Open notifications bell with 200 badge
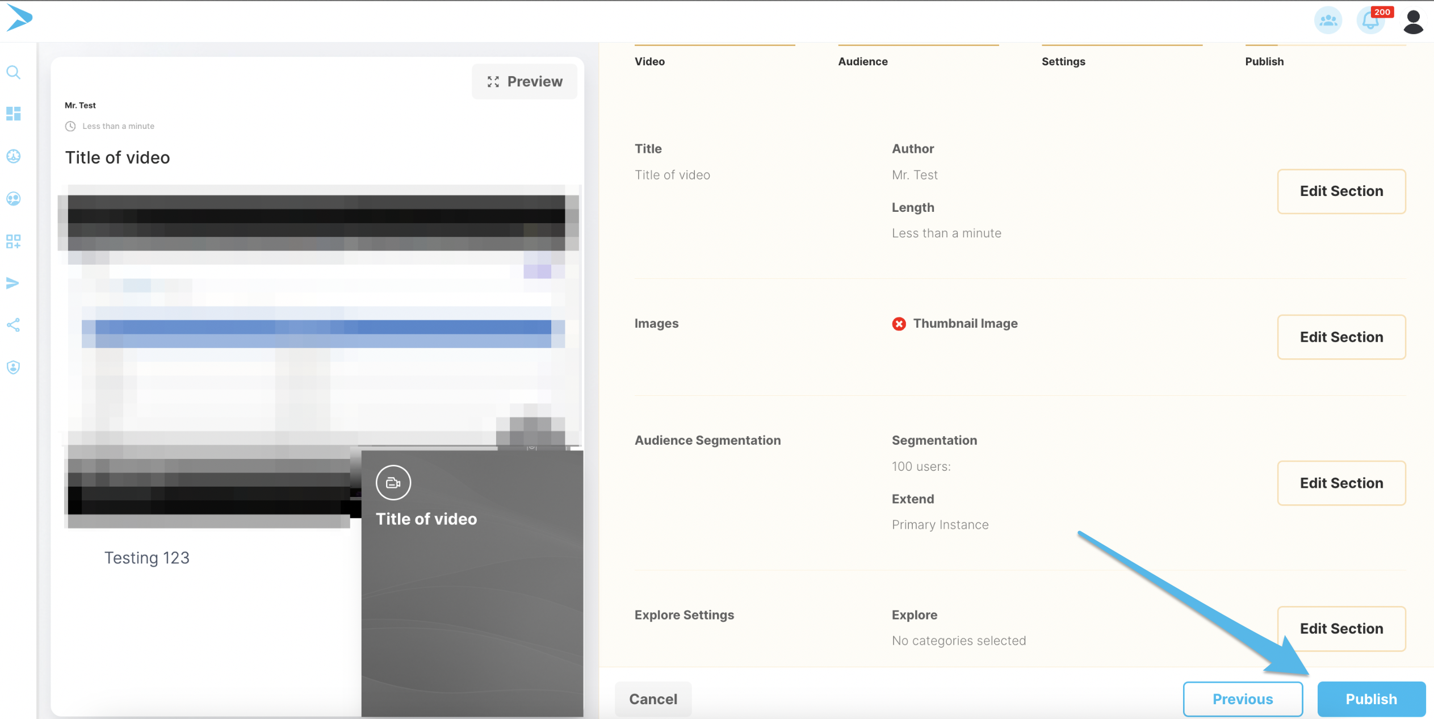This screenshot has height=719, width=1434. coord(1371,21)
